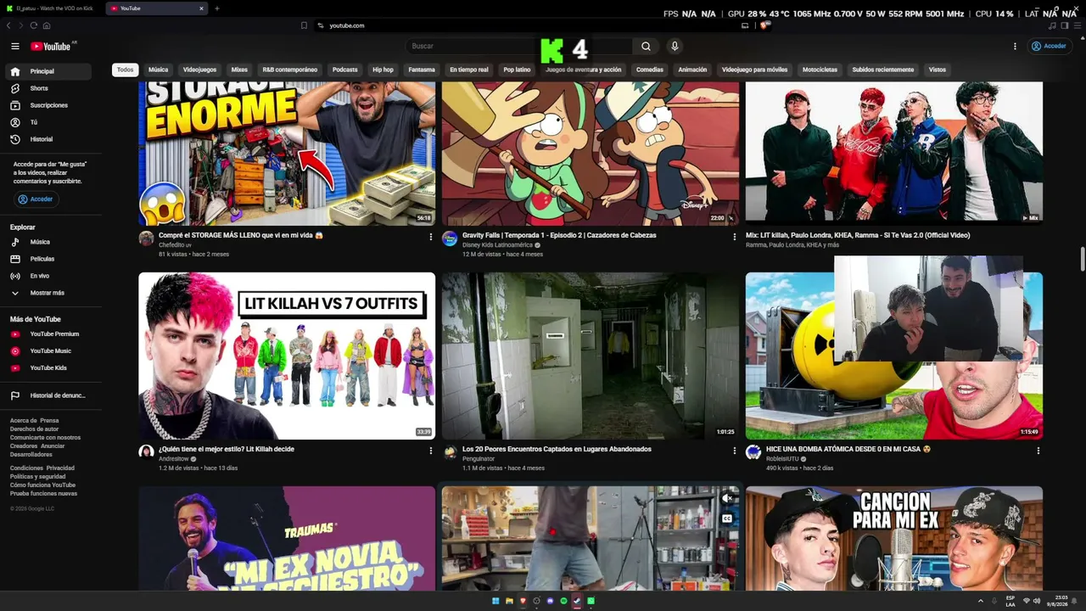1086x611 pixels.
Task: Filter by the Hip hop chip
Action: 383,70
